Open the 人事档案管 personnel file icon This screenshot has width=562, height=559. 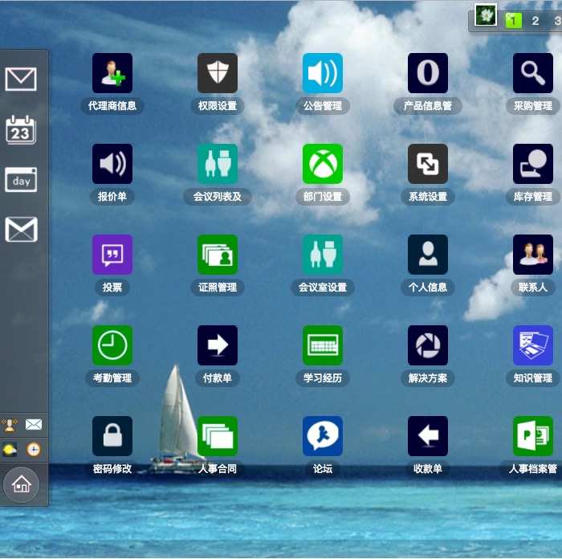pyautogui.click(x=533, y=436)
